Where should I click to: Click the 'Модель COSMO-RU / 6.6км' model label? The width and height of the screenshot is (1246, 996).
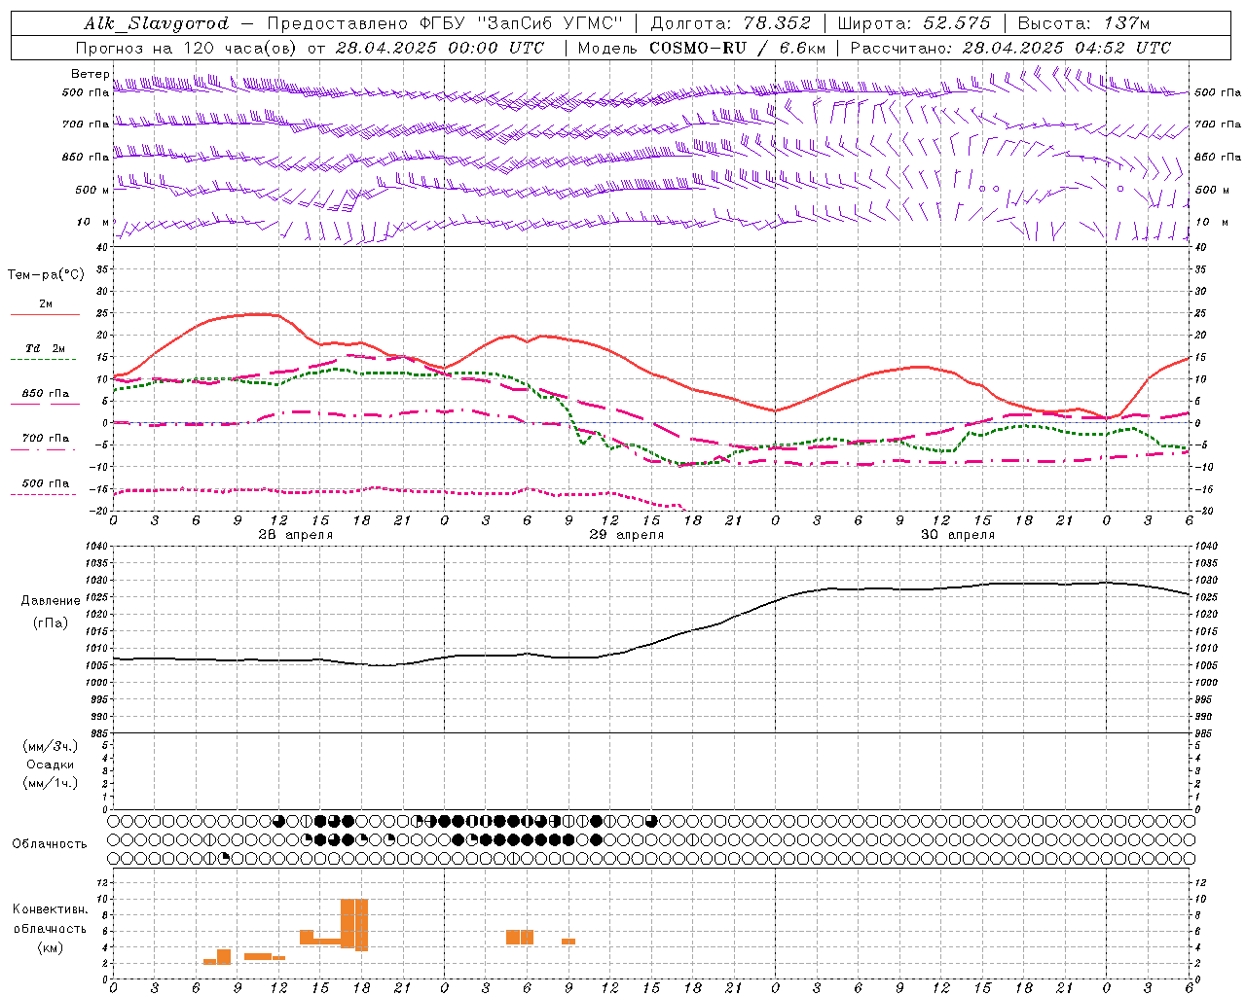701,48
